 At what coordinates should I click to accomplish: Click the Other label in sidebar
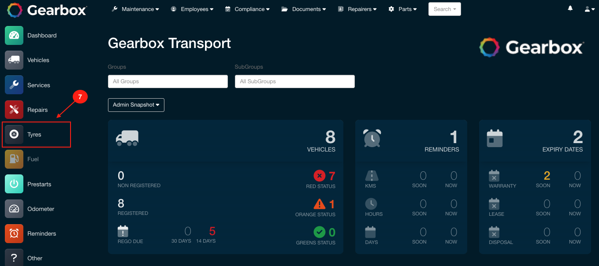coord(35,258)
